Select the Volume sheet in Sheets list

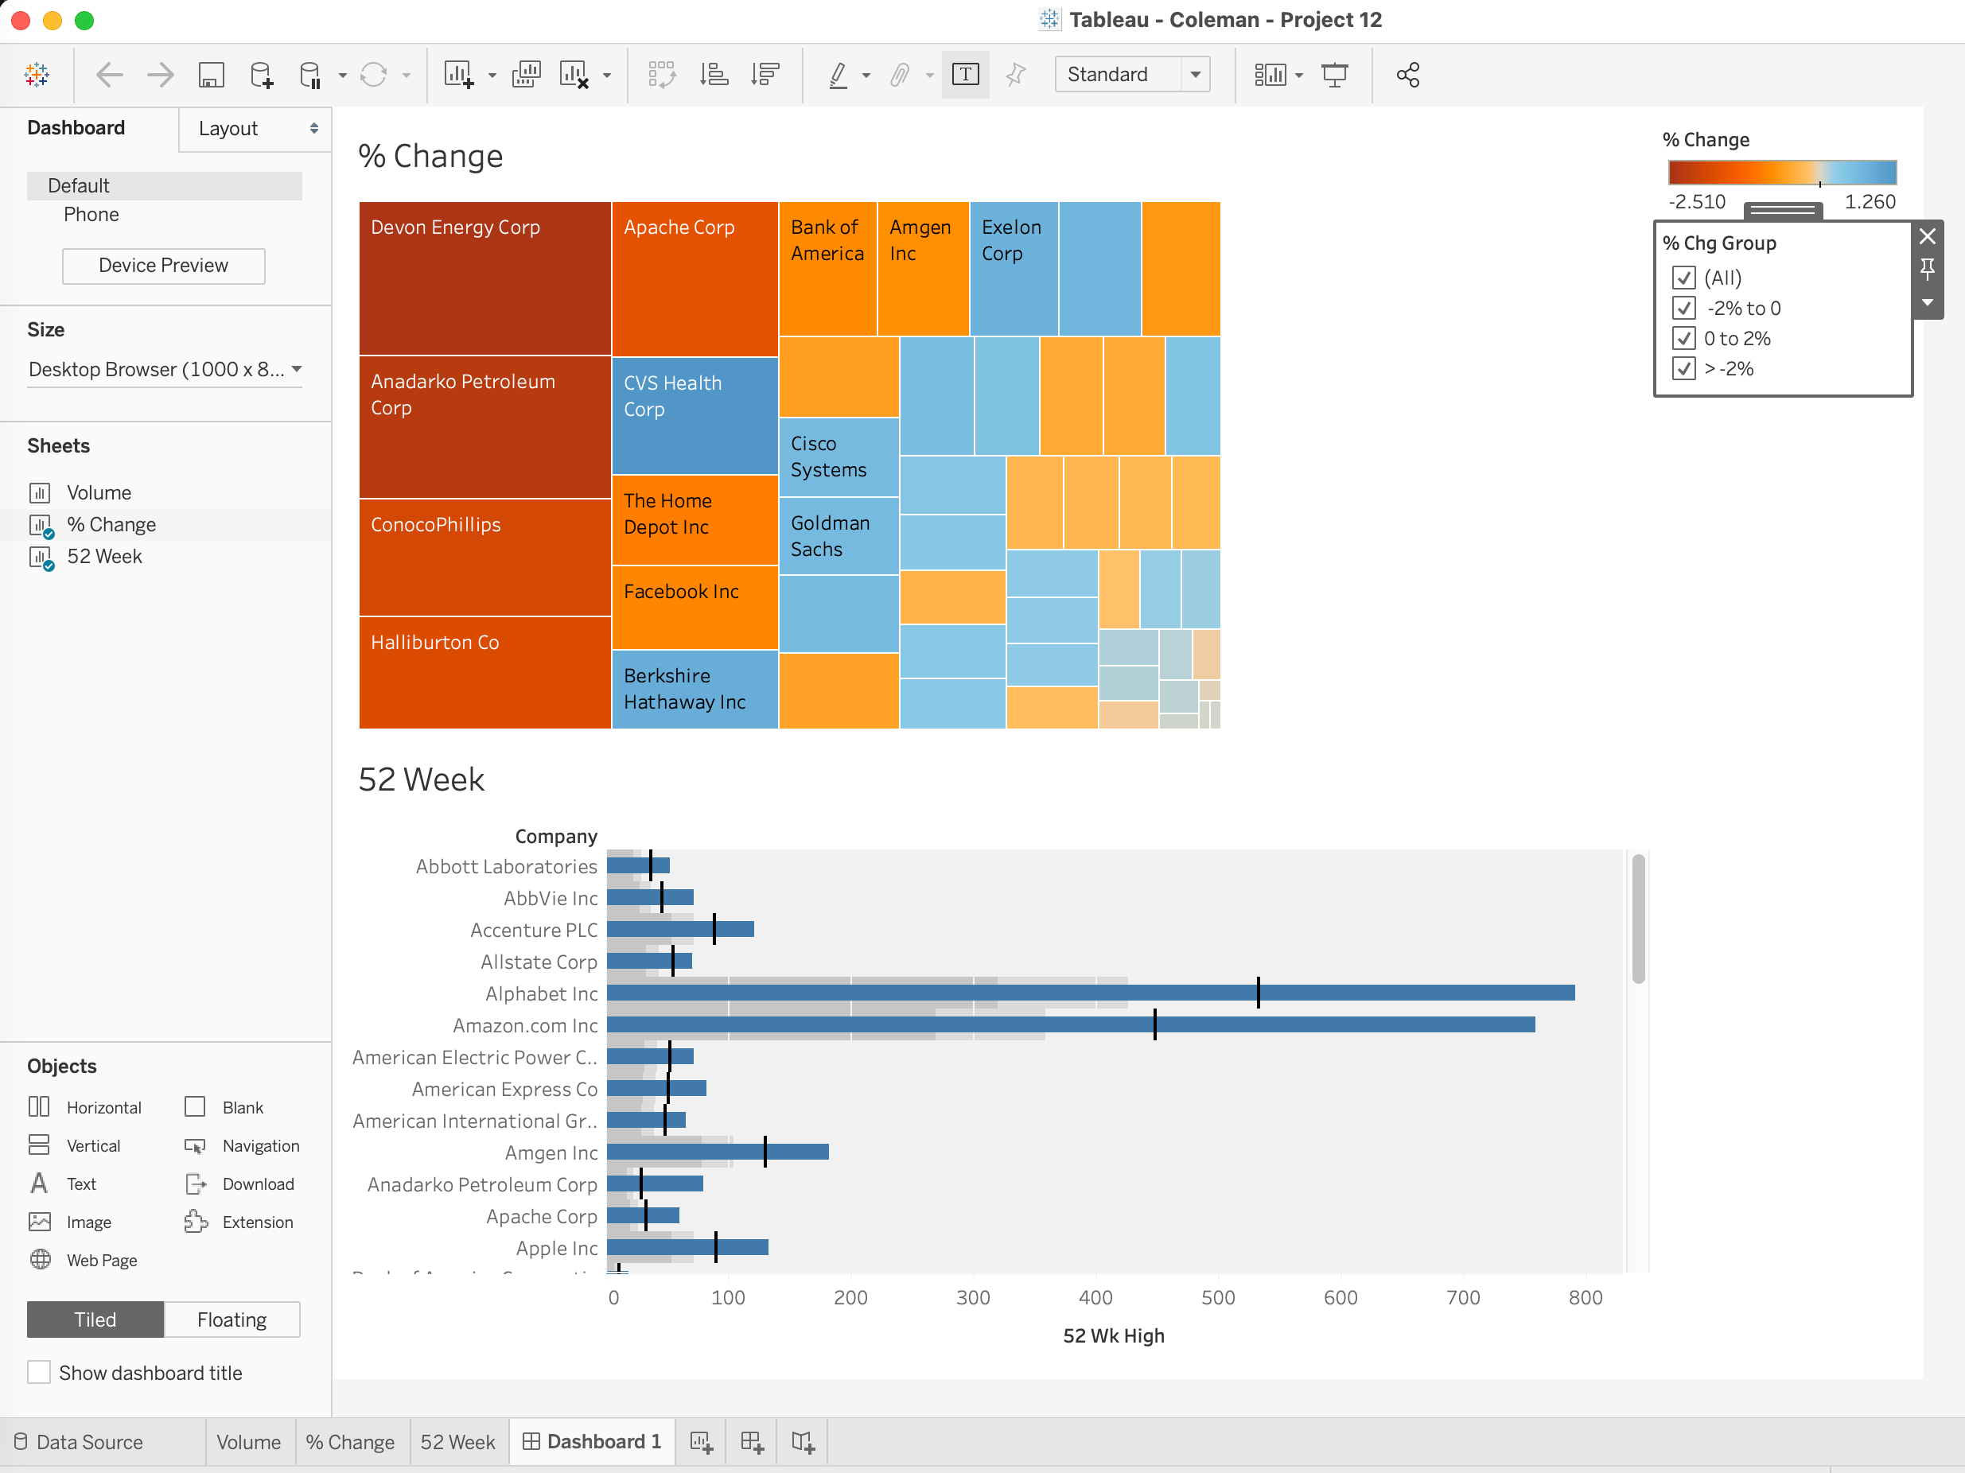coord(99,493)
